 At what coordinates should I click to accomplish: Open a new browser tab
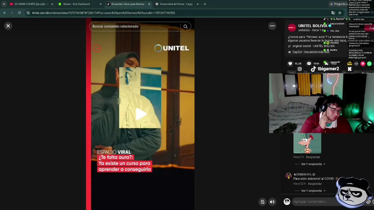pos(205,4)
